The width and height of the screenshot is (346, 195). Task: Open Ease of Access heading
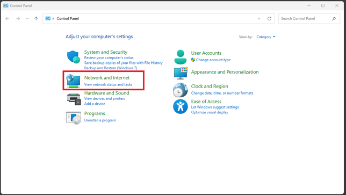(x=206, y=102)
